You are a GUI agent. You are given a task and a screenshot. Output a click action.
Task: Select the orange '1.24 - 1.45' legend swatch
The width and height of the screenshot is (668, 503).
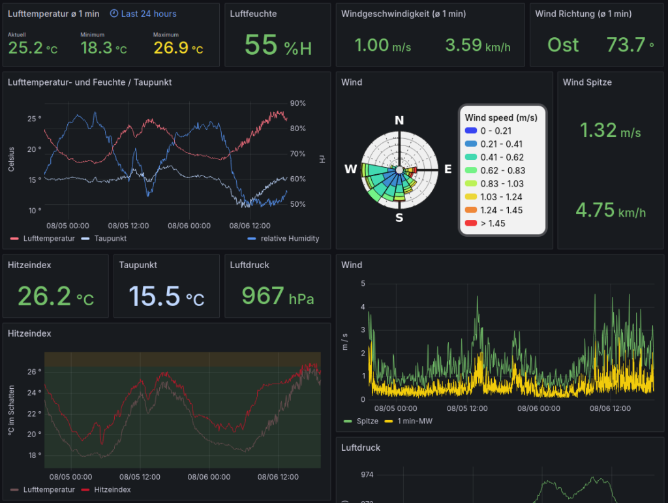(x=471, y=210)
